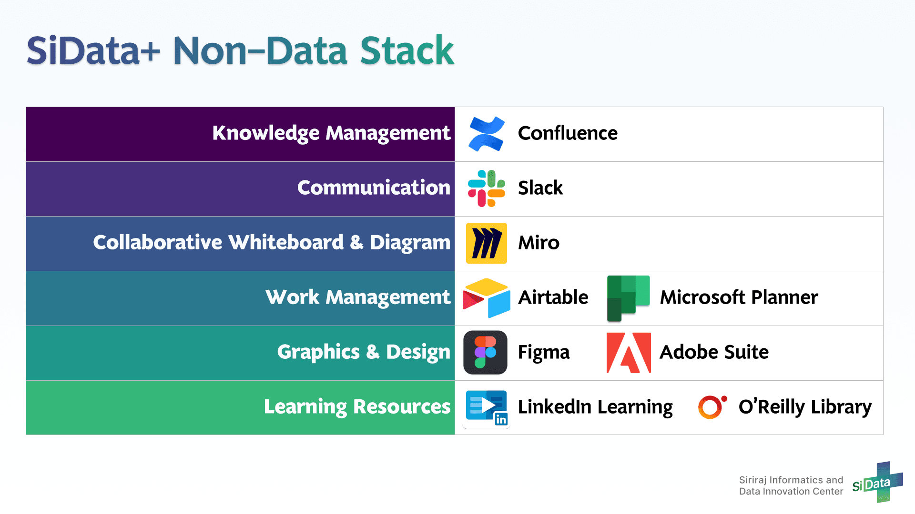The width and height of the screenshot is (915, 514).
Task: Click the LinkedIn Learning logo icon
Action: click(487, 408)
